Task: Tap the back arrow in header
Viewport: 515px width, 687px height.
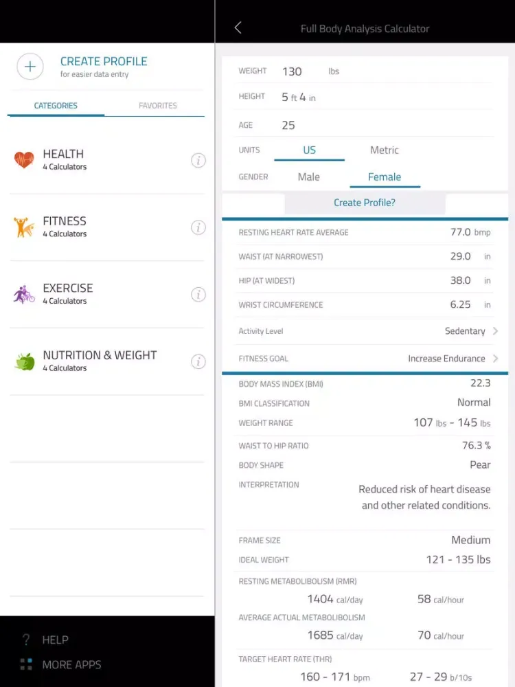Action: [238, 27]
